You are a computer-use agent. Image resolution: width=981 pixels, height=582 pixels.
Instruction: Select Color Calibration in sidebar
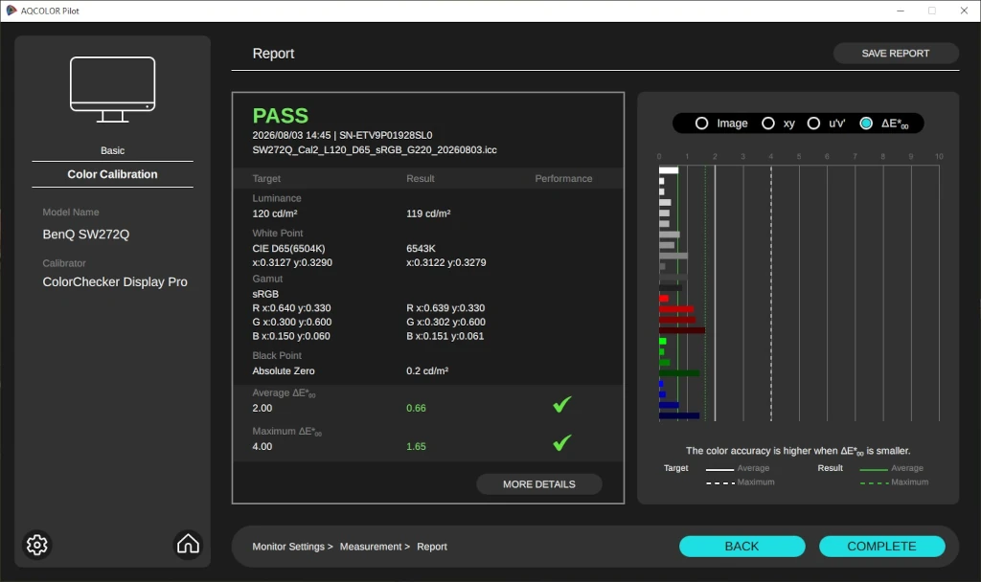point(113,174)
